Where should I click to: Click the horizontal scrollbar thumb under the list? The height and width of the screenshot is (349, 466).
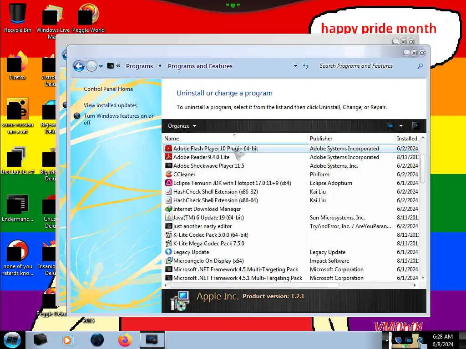254,285
